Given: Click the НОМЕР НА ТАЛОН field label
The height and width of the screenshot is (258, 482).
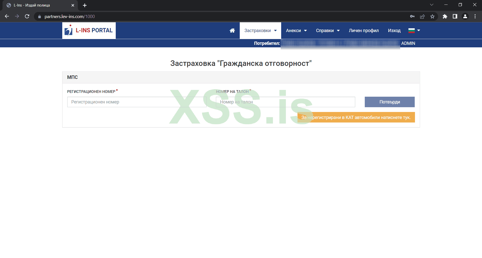Looking at the screenshot, I should (x=232, y=92).
